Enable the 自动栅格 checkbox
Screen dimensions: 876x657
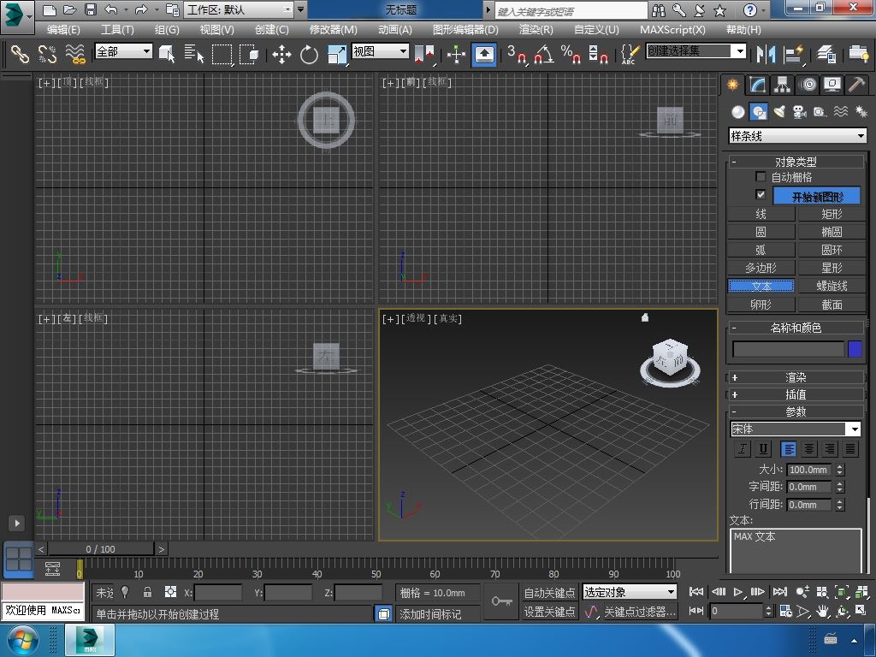(761, 177)
